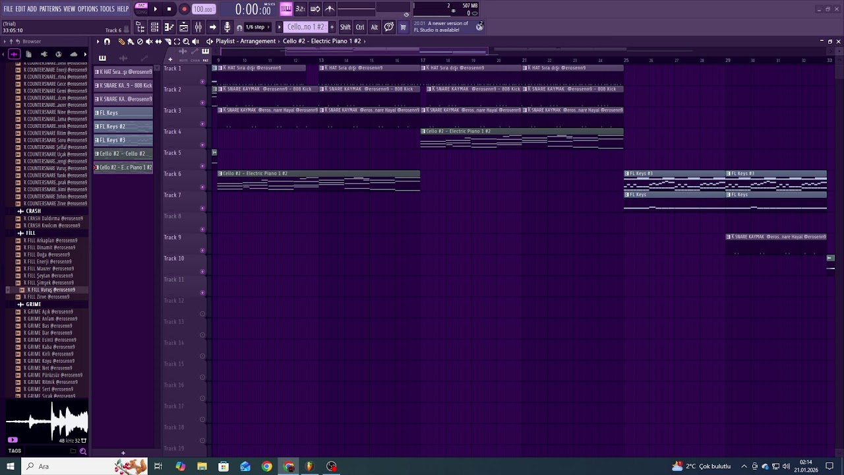
Task: Open the PATTERNS menu
Action: (x=50, y=9)
